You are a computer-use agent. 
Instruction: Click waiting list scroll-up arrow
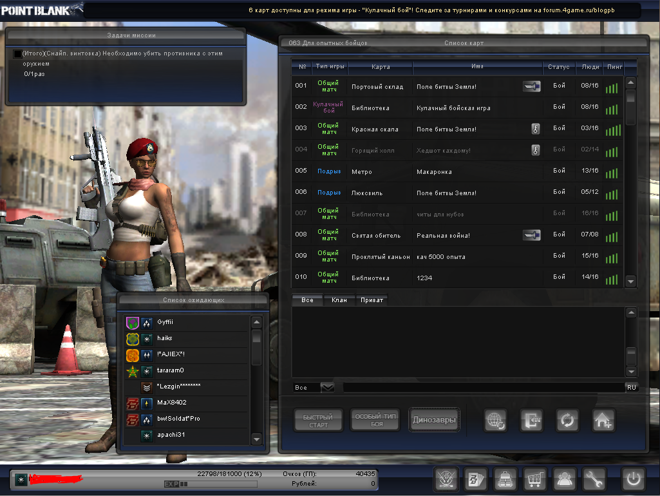(x=256, y=323)
